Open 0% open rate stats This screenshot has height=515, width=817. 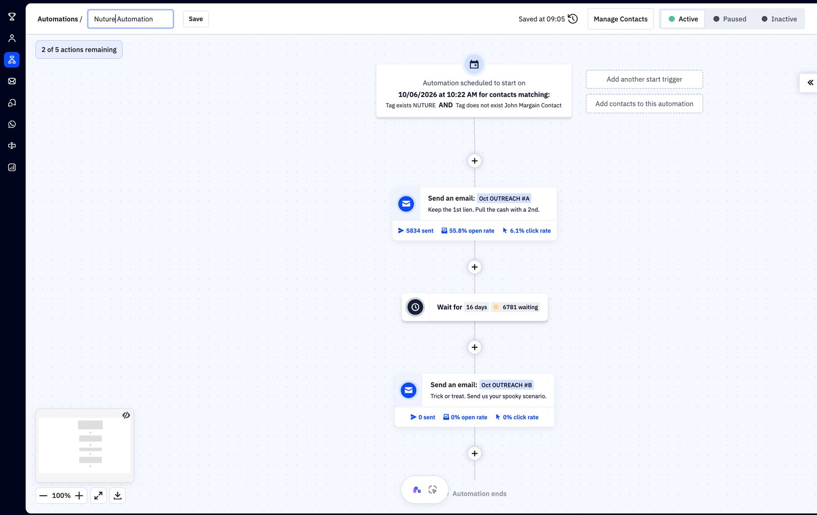click(465, 417)
